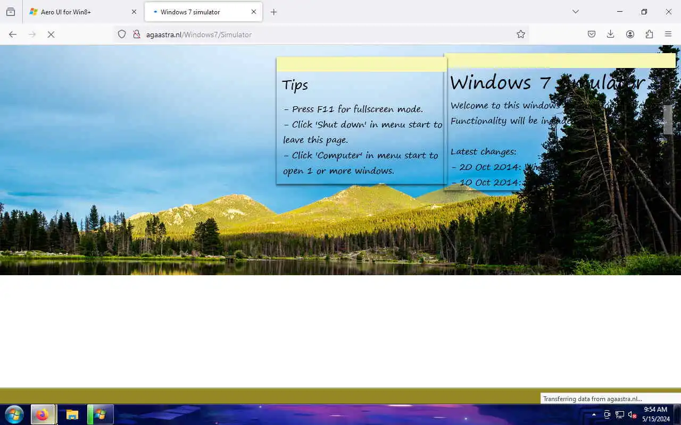
Task: Close the Windows 7 simulator tab
Action: tap(254, 12)
